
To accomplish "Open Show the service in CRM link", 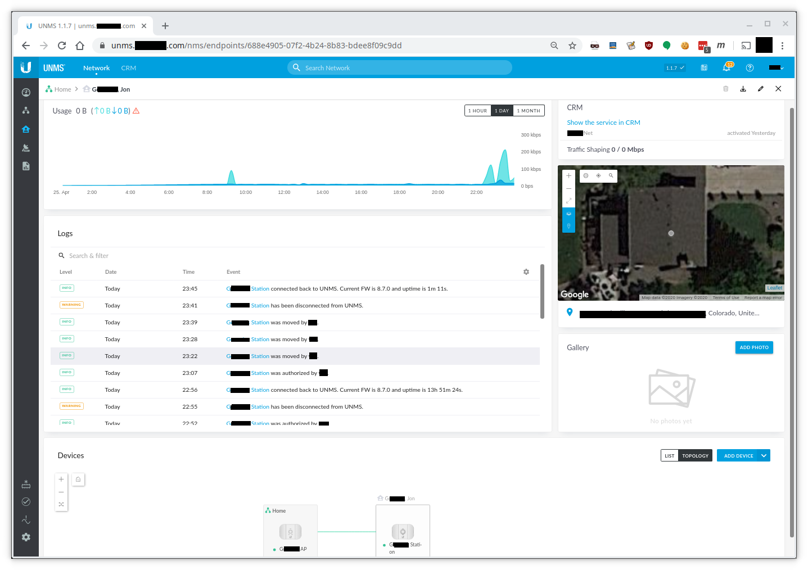I will point(603,123).
